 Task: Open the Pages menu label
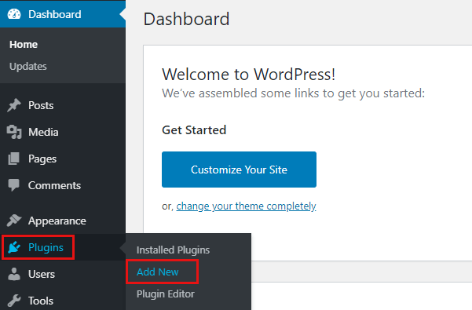[42, 159]
